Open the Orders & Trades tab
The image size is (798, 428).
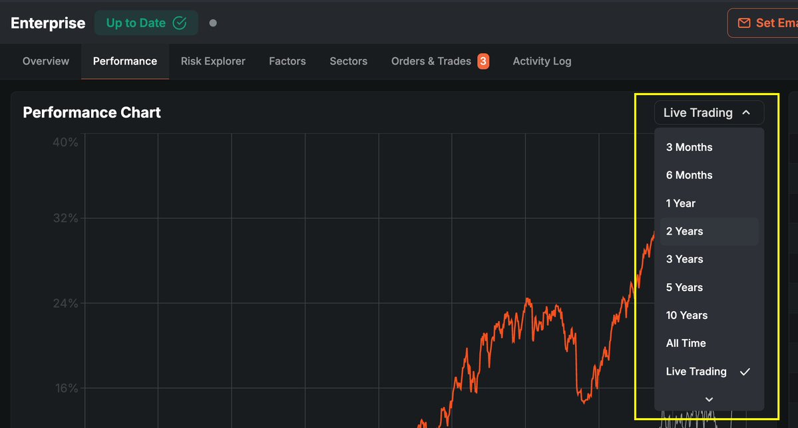click(440, 61)
